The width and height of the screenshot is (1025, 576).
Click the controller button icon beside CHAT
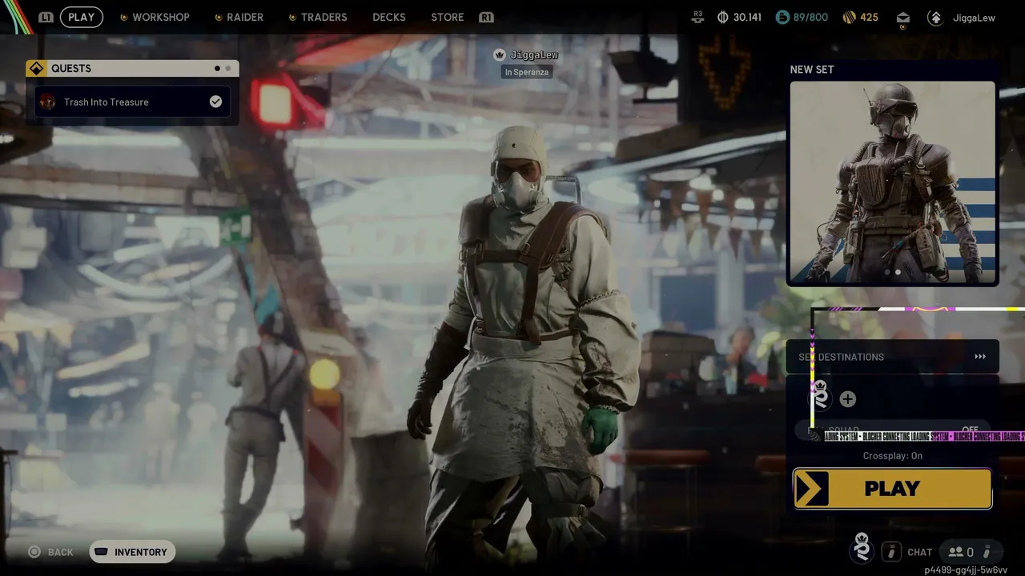click(x=890, y=551)
